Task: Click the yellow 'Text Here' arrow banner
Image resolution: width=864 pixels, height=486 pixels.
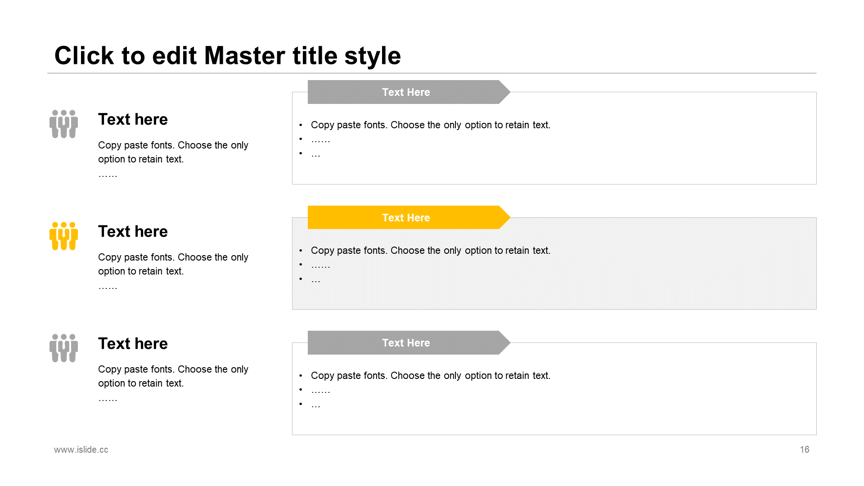Action: pyautogui.click(x=409, y=218)
